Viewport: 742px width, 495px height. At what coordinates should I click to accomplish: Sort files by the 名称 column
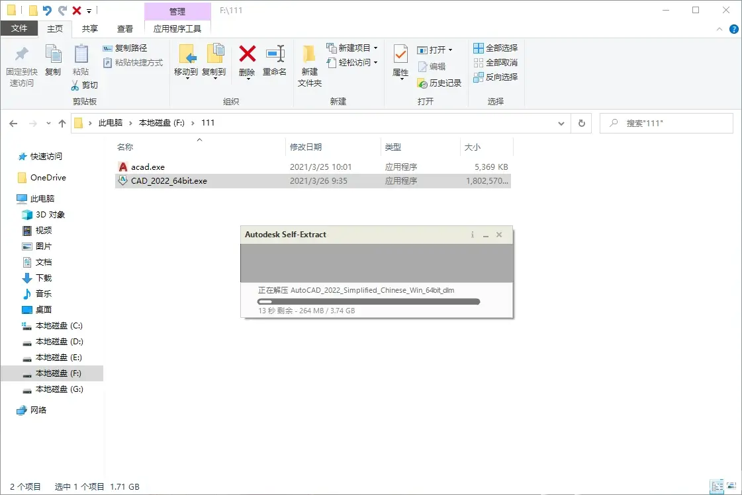[x=200, y=147]
